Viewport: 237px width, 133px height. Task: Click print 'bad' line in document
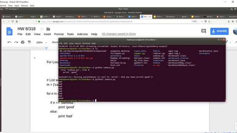click(x=66, y=116)
